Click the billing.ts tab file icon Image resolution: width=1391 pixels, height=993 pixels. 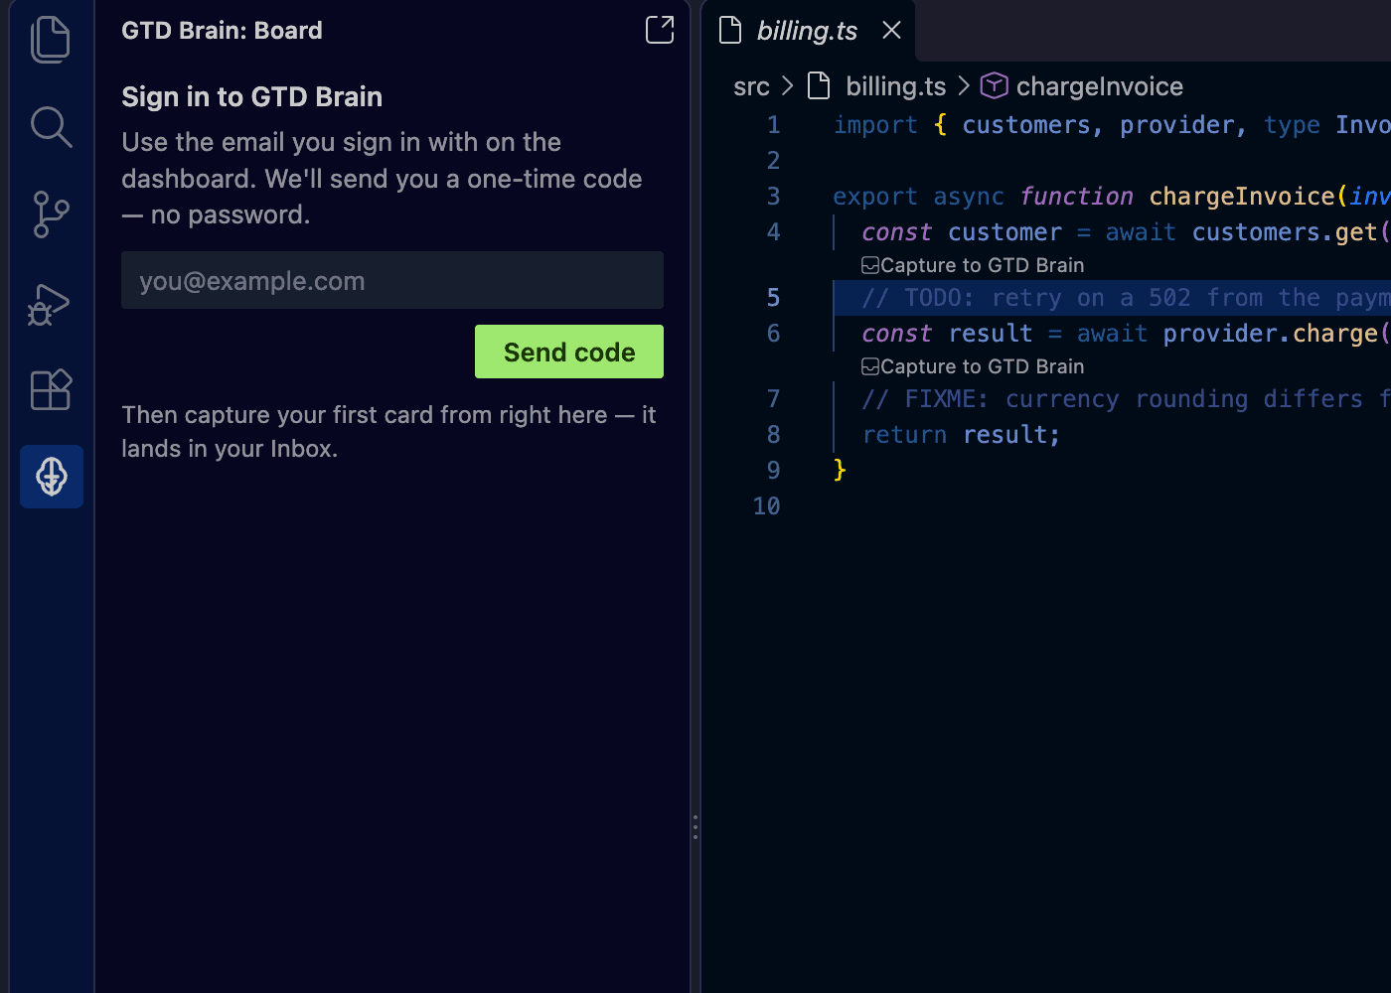coord(730,30)
